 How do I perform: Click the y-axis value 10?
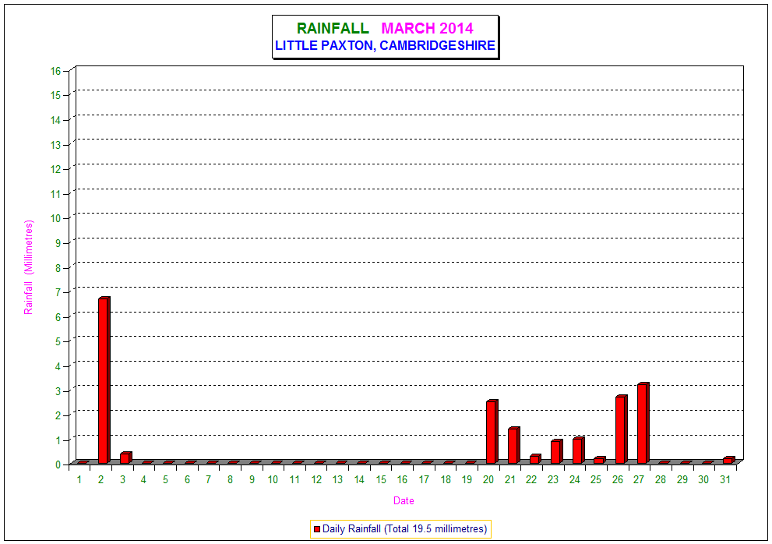[x=55, y=218]
